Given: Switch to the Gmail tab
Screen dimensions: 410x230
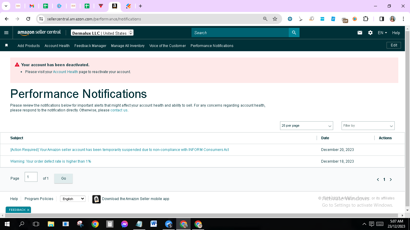Looking at the screenshot, I should coord(32,6).
